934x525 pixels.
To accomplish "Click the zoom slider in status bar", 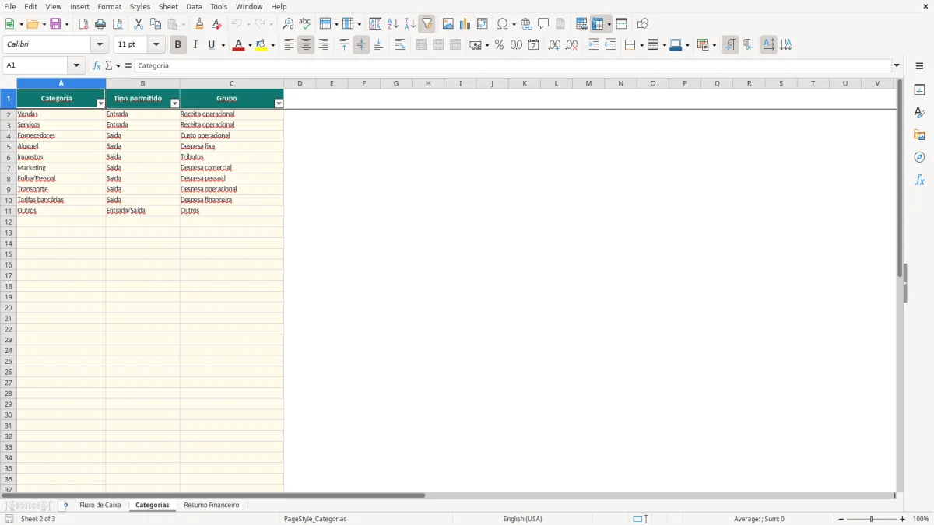I will 872,519.
